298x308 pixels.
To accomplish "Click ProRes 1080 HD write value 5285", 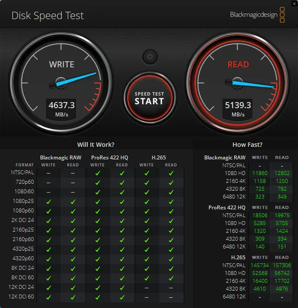I will click(x=260, y=223).
